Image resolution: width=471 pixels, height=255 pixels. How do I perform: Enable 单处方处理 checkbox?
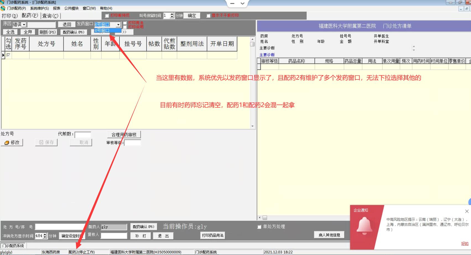pyautogui.click(x=259, y=227)
